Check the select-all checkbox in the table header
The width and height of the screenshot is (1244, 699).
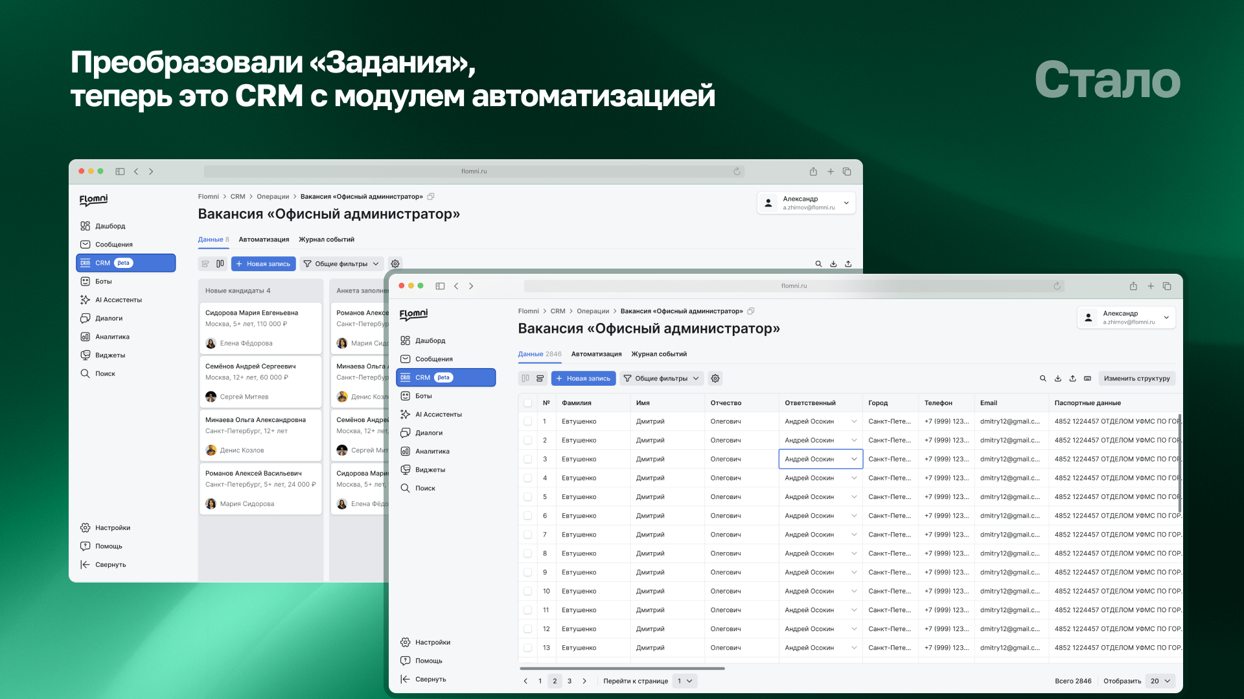coord(528,402)
